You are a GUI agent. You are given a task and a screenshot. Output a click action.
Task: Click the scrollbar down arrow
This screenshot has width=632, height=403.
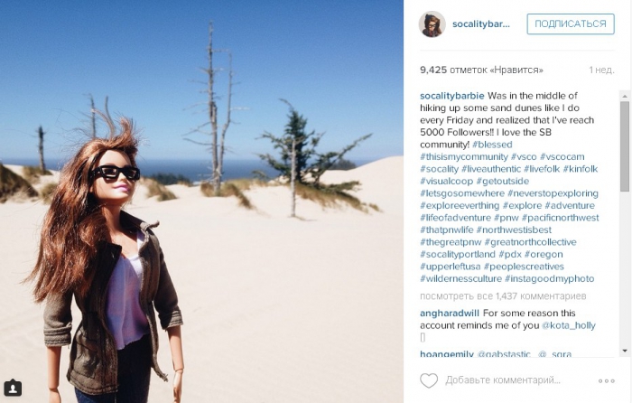625,351
